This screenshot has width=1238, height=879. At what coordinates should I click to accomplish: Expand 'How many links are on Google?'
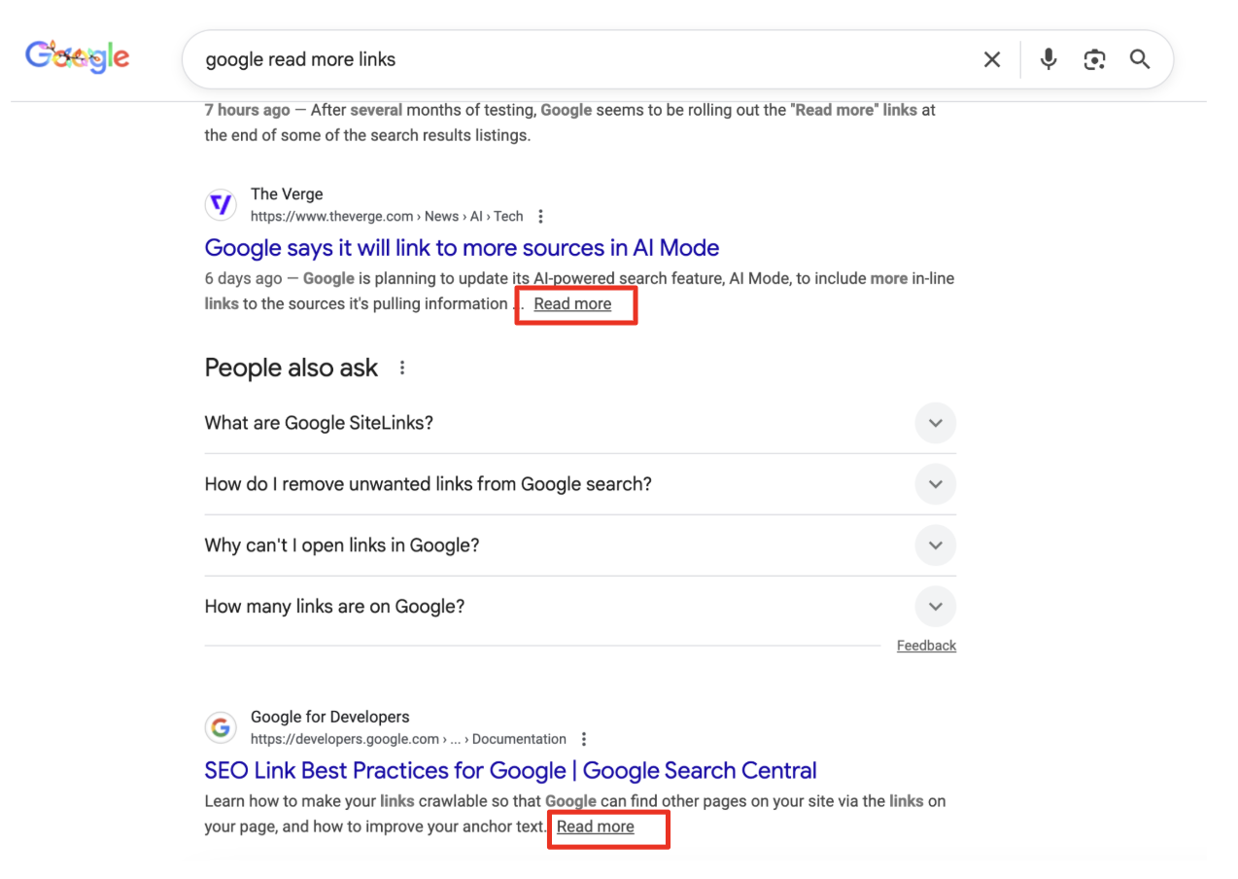pos(935,606)
